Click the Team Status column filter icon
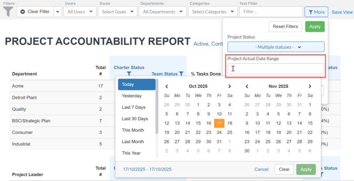 (181, 74)
